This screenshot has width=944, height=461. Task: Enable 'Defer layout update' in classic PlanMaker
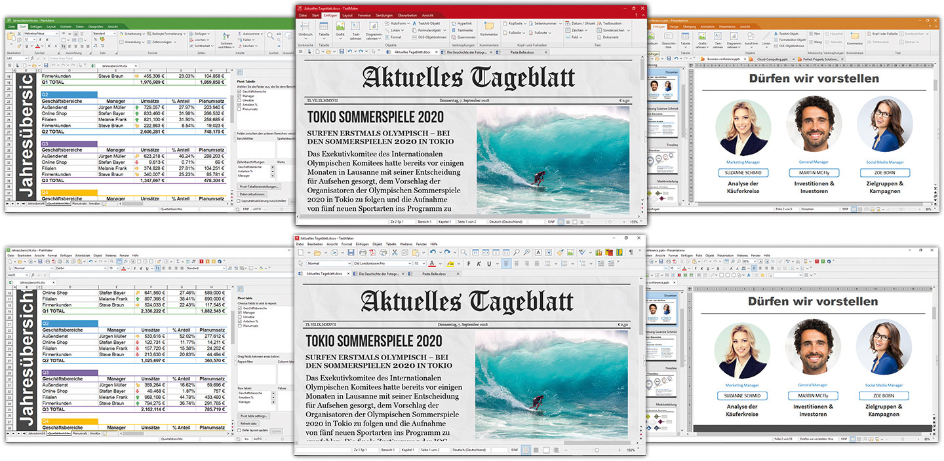[239, 430]
